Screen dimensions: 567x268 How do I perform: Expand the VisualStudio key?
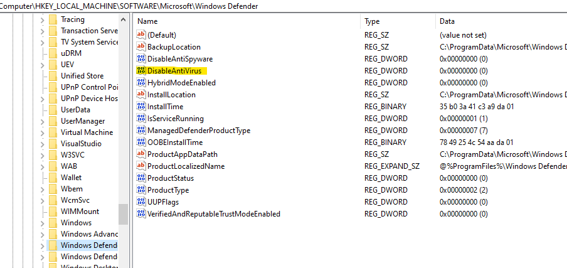click(x=42, y=144)
